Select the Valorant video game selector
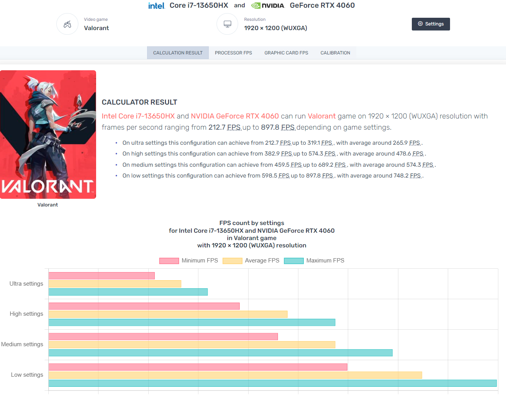506x396 pixels. click(x=96, y=28)
